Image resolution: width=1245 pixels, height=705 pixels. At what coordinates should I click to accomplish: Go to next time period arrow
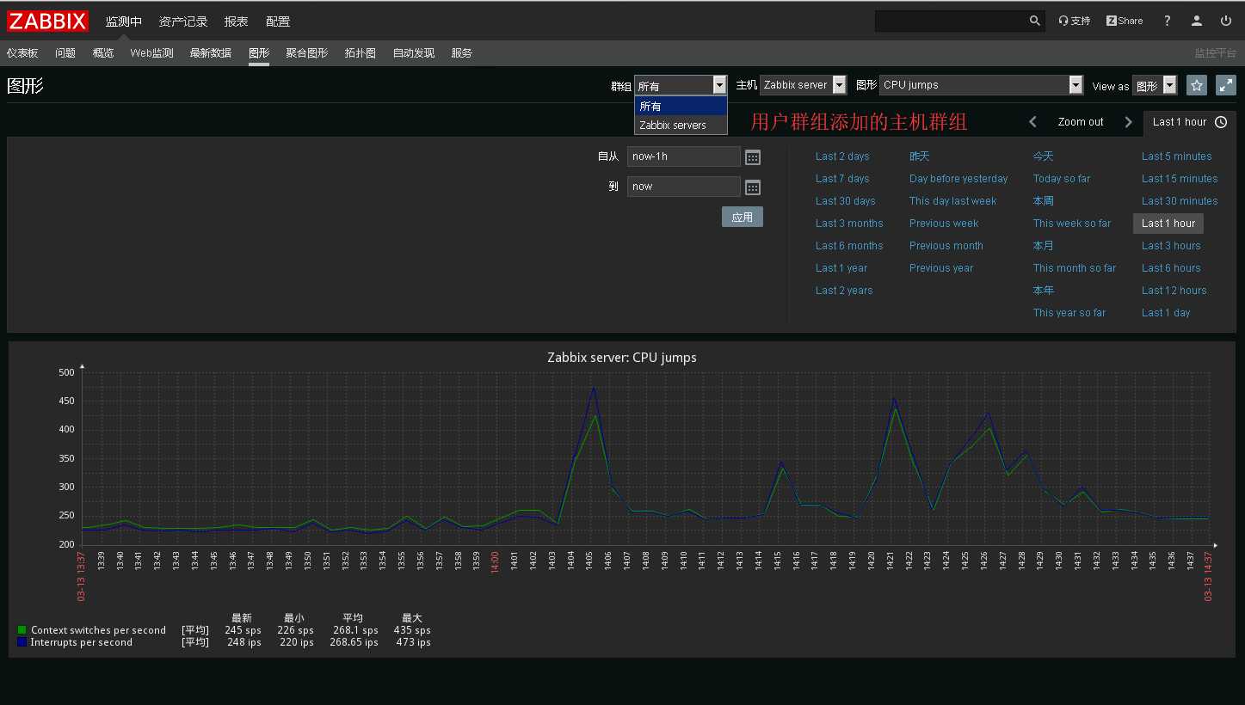(1128, 122)
